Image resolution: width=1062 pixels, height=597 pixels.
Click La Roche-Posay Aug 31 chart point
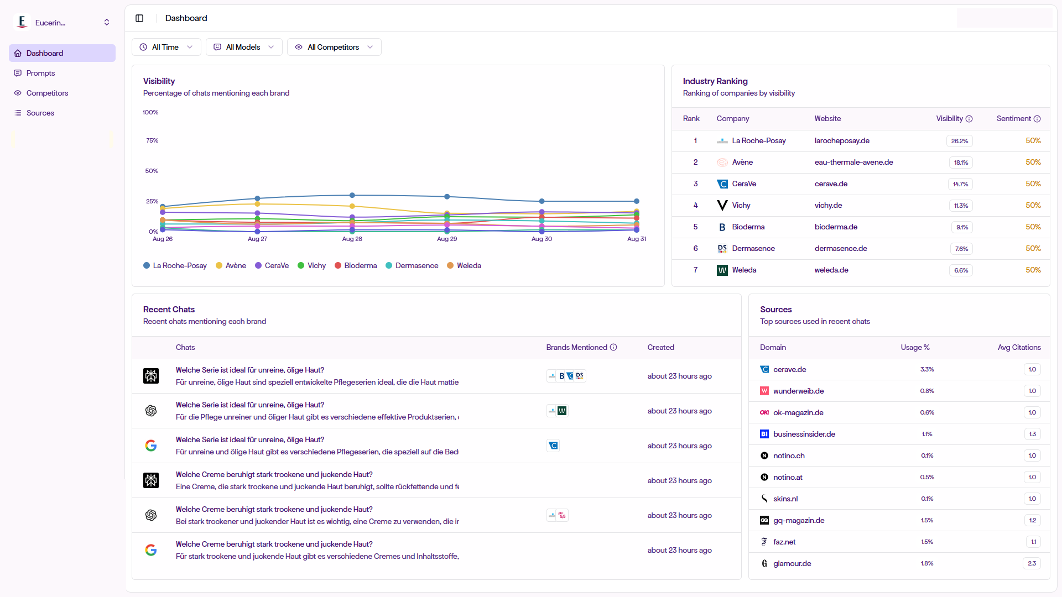tap(637, 201)
